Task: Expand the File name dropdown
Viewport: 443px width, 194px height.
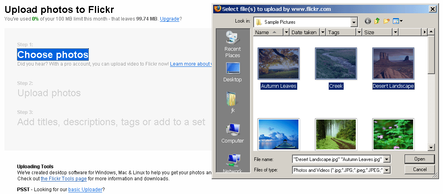Action: click(x=387, y=159)
